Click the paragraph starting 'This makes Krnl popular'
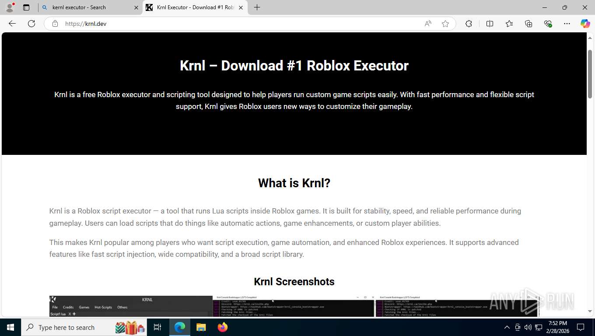The height and width of the screenshot is (336, 595). [284, 248]
